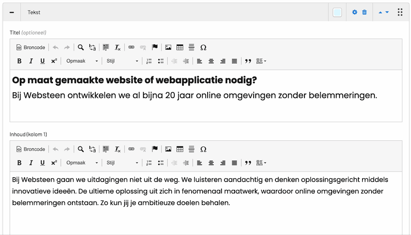The image size is (411, 235).
Task: Toggle italic in Titel editor
Action: pyautogui.click(x=31, y=61)
